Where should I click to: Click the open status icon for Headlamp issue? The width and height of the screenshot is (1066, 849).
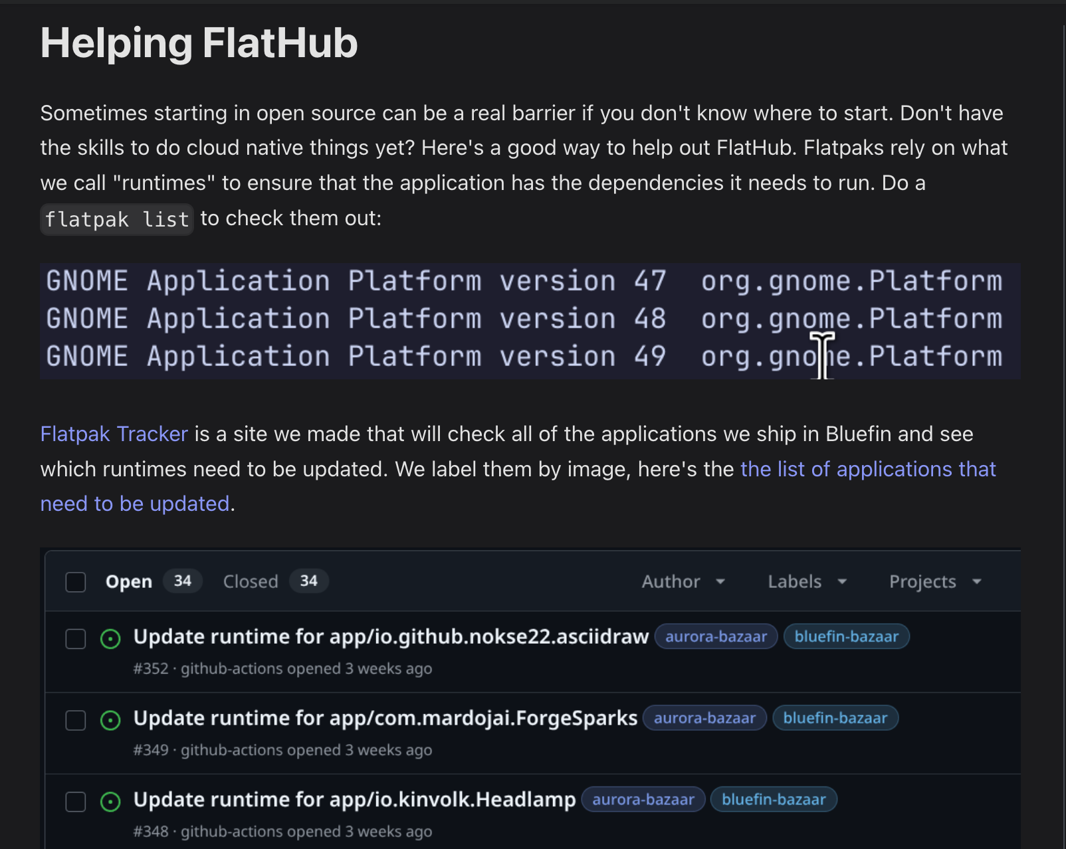[x=110, y=802]
